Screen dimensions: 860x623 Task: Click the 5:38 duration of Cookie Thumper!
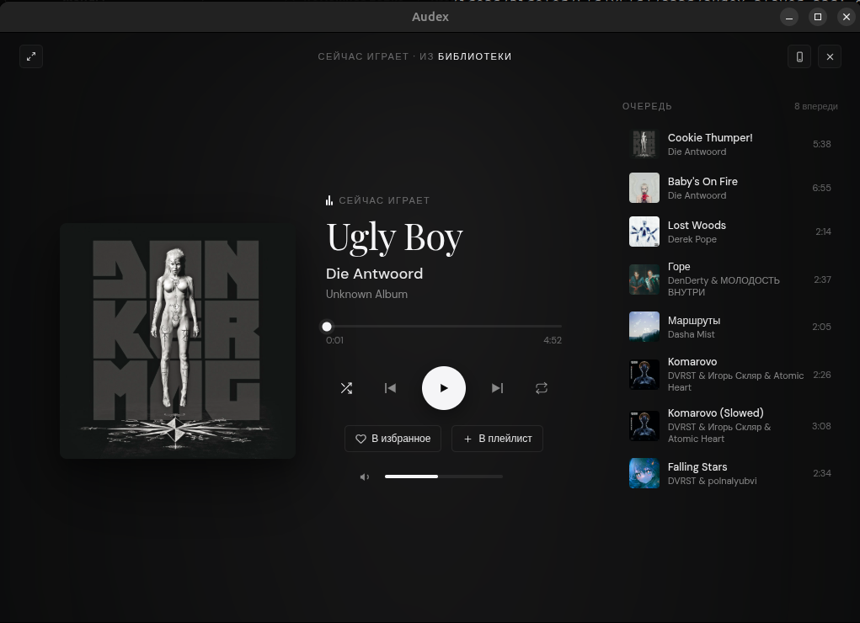click(821, 144)
